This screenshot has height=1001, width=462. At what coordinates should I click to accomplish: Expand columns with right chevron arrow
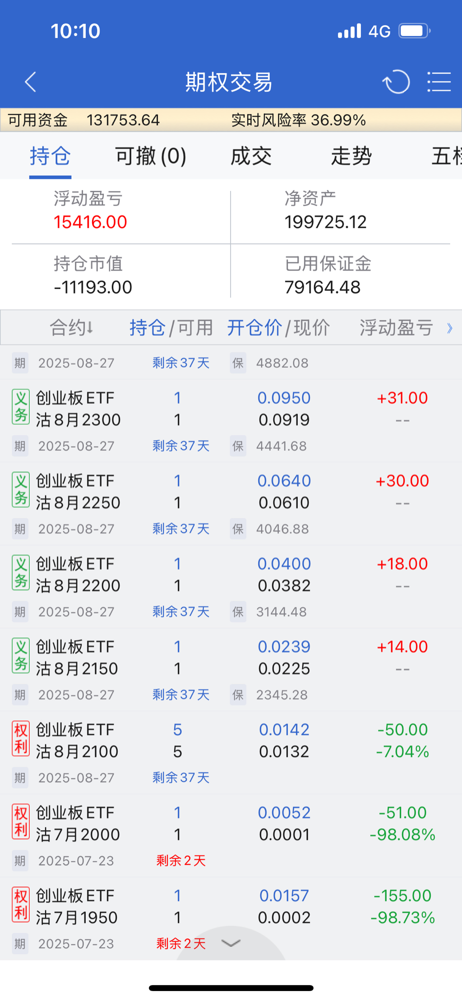click(449, 328)
